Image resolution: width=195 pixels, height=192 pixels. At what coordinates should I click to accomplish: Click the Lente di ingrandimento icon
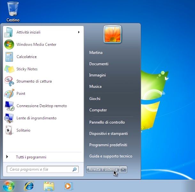point(9,118)
